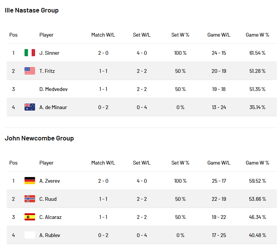The image size is (278, 251).
Task: Click the Spanish flag next to C. Alcaraz
Action: pyautogui.click(x=29, y=217)
